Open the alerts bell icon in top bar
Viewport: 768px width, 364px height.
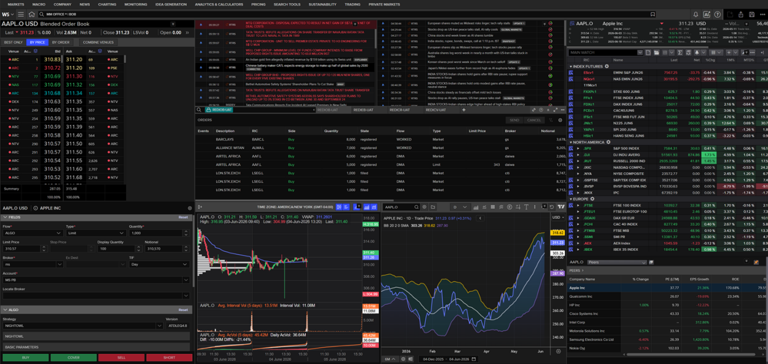point(695,14)
